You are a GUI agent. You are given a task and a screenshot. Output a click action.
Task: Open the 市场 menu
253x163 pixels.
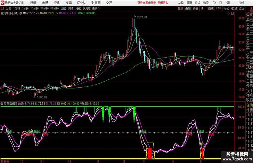[x=45, y=3]
